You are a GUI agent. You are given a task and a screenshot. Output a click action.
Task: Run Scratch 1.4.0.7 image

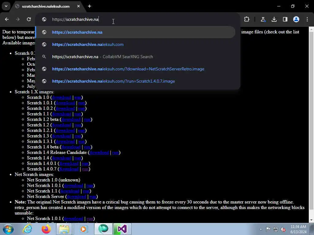click(x=85, y=169)
